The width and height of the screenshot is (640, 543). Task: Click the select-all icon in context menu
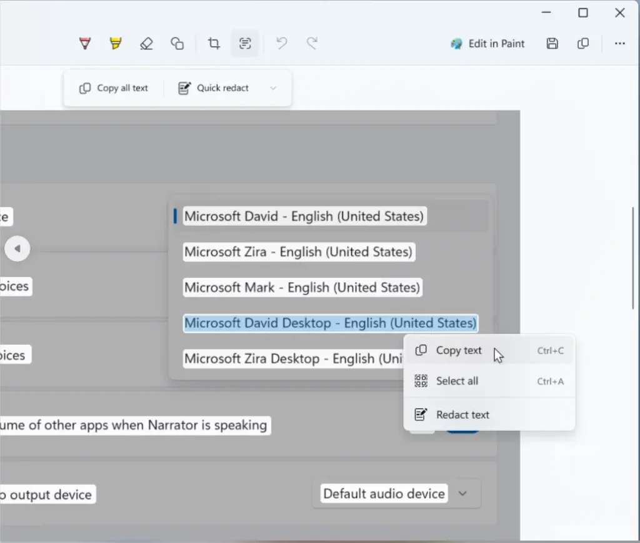tap(421, 381)
